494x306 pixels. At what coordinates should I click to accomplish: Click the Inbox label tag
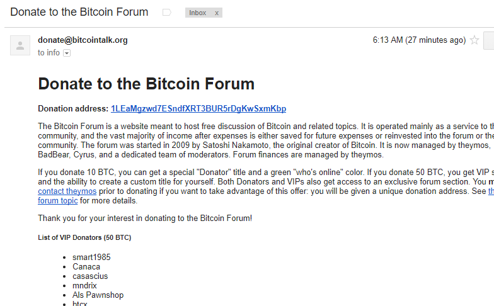point(198,13)
